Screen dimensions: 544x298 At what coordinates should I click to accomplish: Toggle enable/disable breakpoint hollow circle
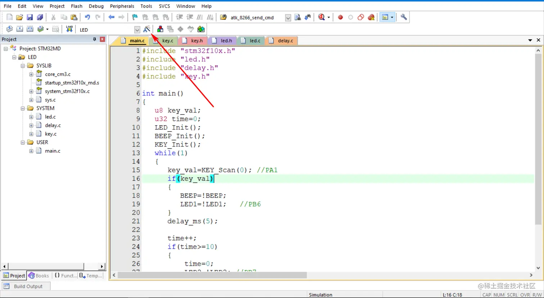coord(350,17)
